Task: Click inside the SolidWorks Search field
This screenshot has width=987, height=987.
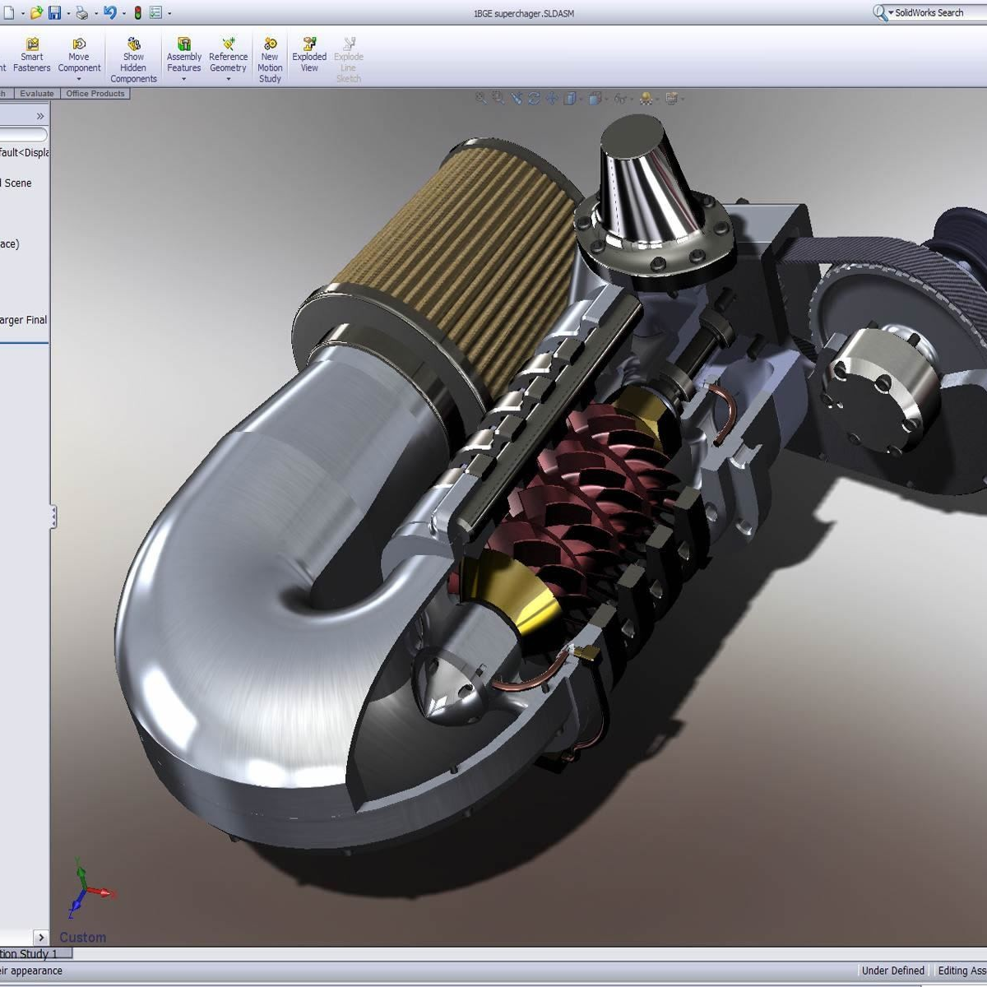Action: pyautogui.click(x=929, y=12)
